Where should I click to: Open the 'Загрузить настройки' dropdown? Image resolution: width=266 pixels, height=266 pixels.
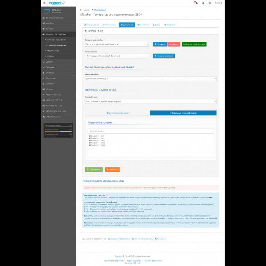point(117,44)
